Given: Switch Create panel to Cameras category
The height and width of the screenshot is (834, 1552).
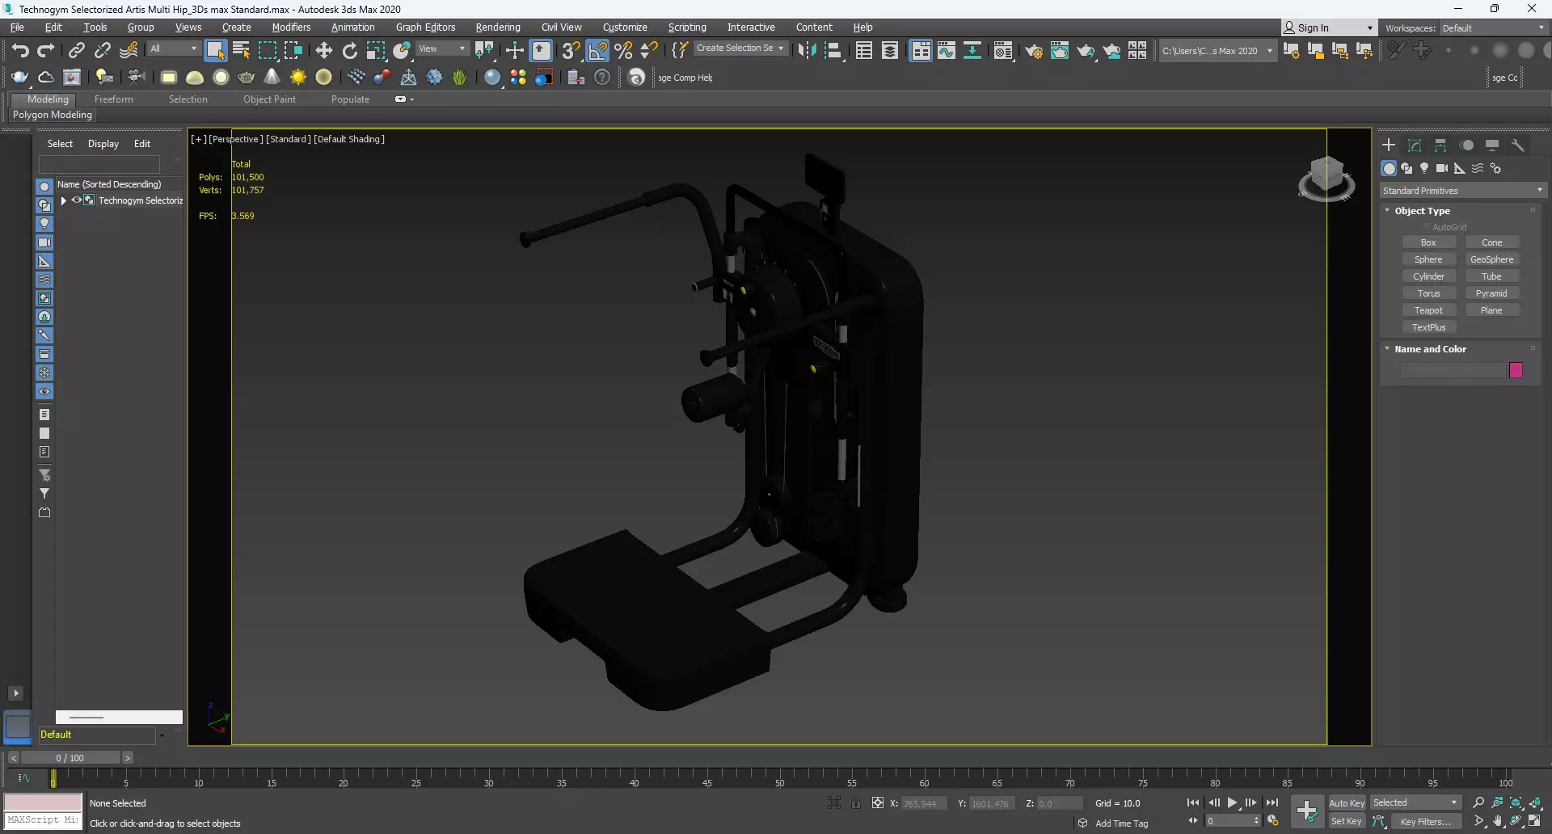Looking at the screenshot, I should 1442,168.
